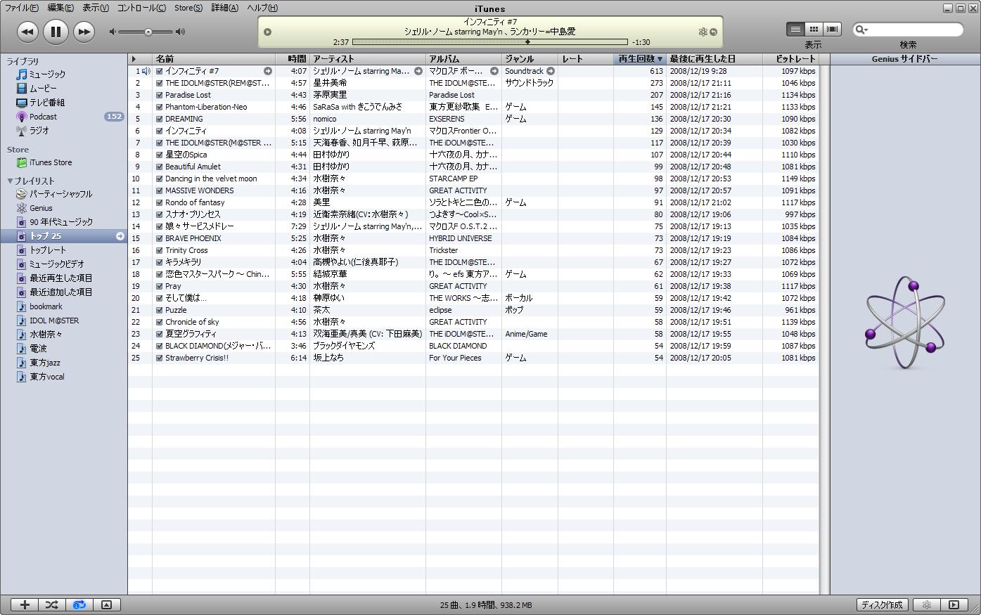The width and height of the screenshot is (981, 615).
Task: Click the low volume speaker icon
Action: tap(113, 32)
